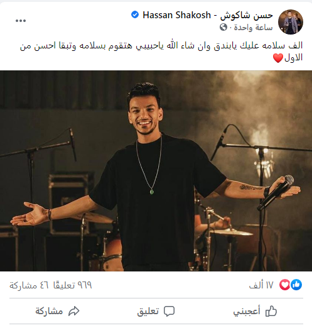Click the post caption text

[x=161, y=52]
